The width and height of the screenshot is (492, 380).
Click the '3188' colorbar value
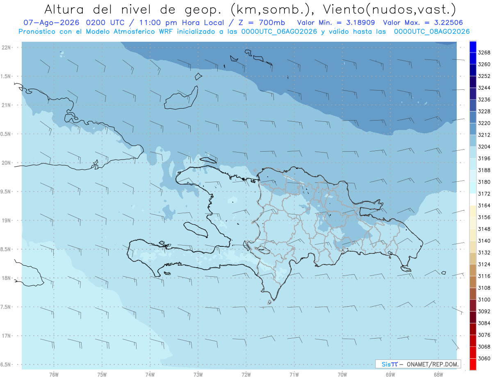tap(484, 170)
